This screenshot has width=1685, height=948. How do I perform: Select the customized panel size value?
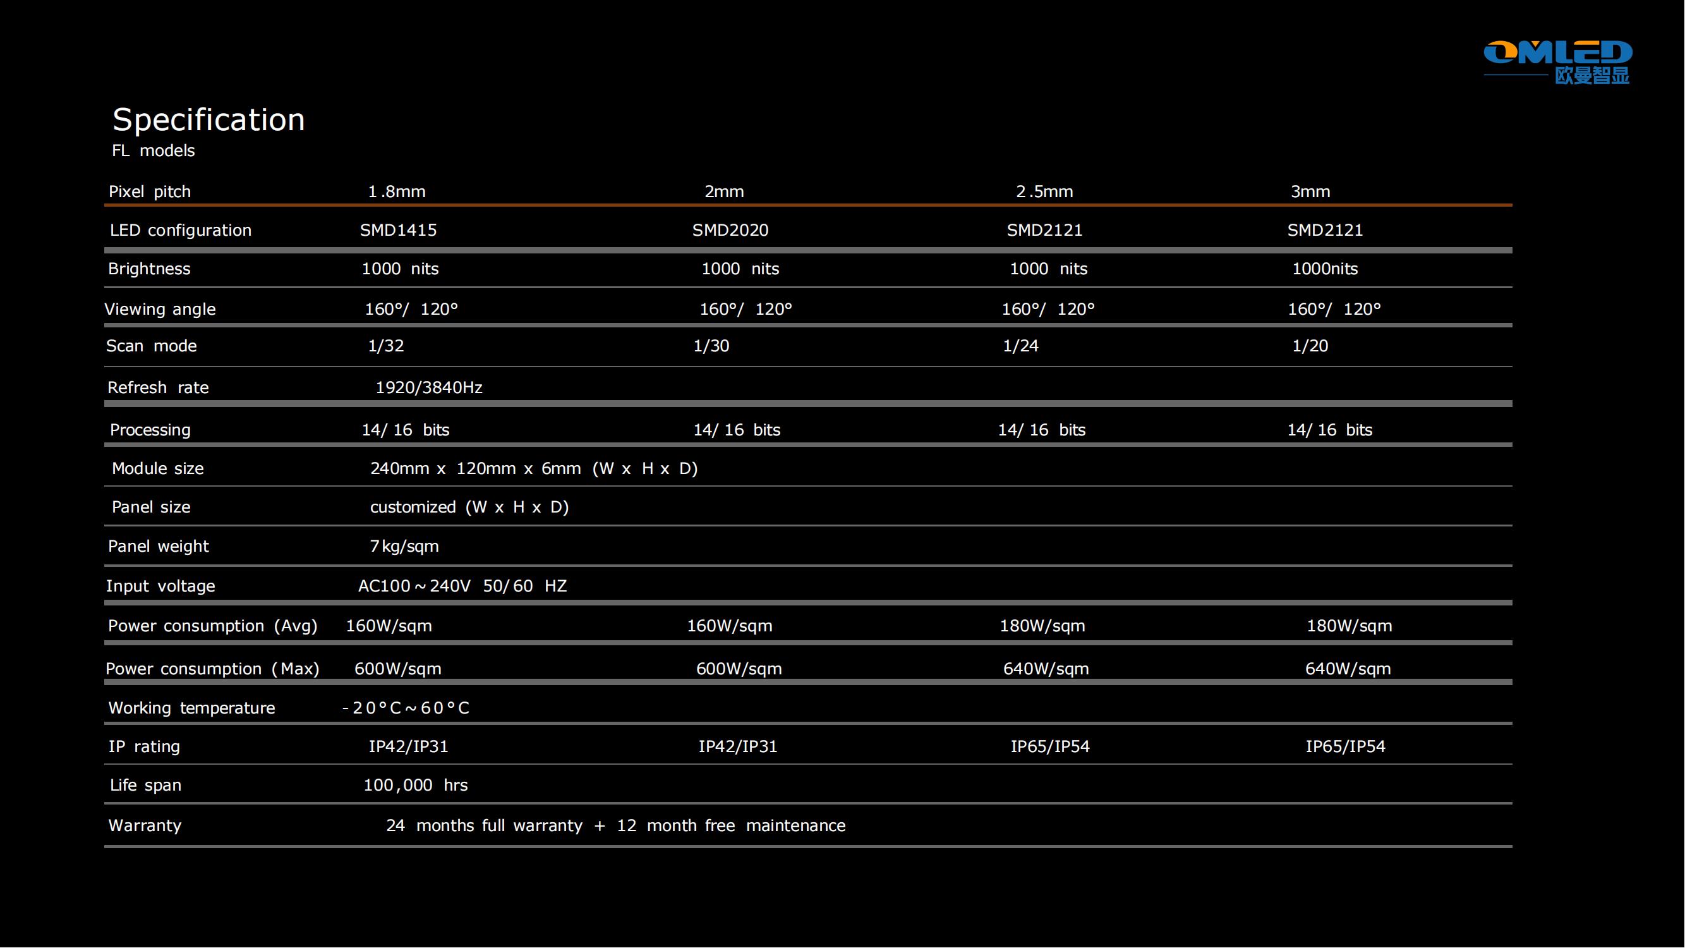click(x=469, y=507)
